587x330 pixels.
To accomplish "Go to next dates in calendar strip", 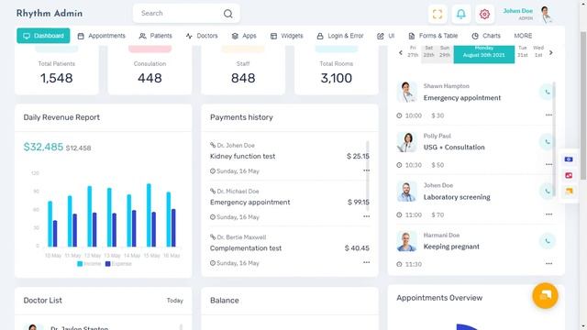I will [550, 53].
